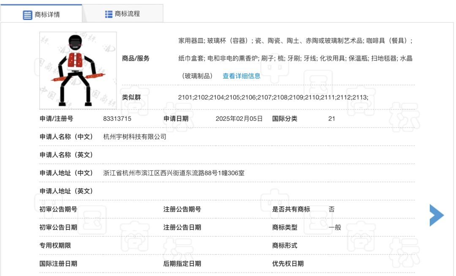Click goods text line starting 纸巾盒套
The image size is (456, 276).
pos(296,58)
